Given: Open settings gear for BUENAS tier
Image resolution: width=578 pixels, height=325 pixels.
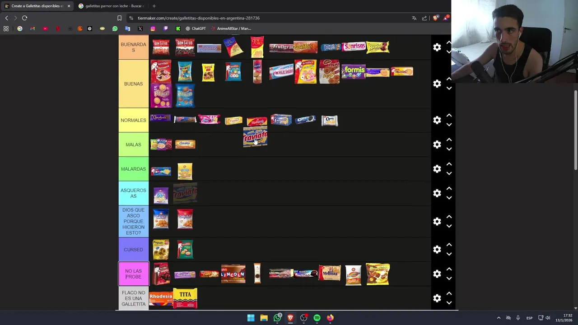Looking at the screenshot, I should [x=437, y=84].
